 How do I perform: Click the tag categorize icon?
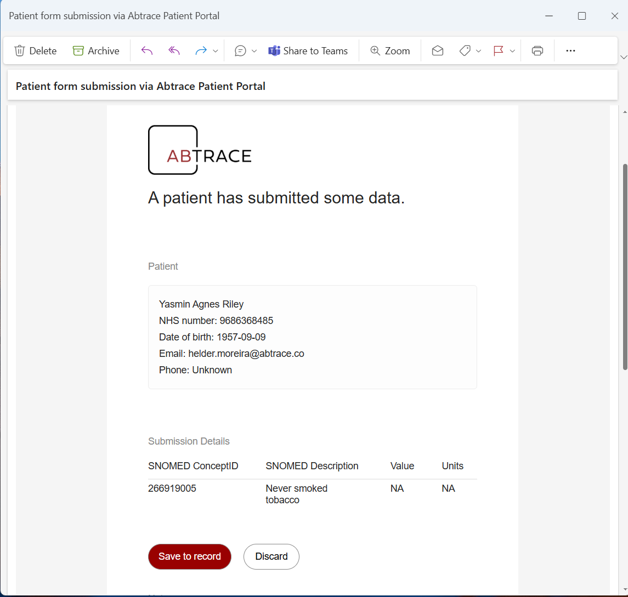click(x=465, y=51)
